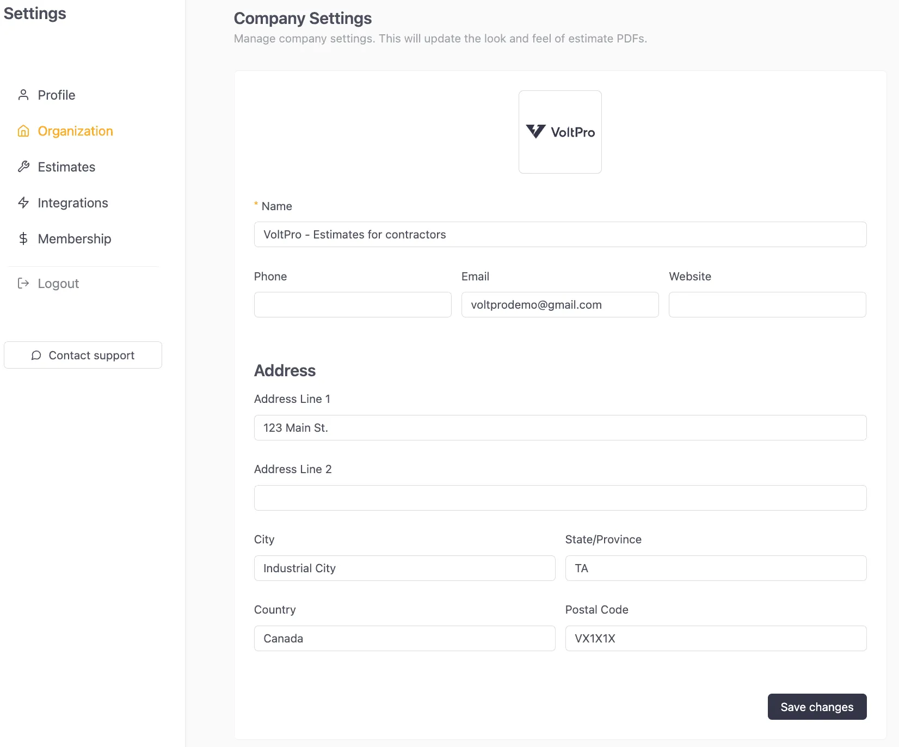
Task: Focus the Postal Code field showing VX1X1X
Action: (716, 638)
